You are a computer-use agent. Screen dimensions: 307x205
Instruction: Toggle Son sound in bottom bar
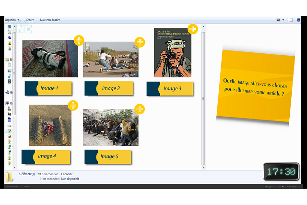pyautogui.click(x=281, y=187)
